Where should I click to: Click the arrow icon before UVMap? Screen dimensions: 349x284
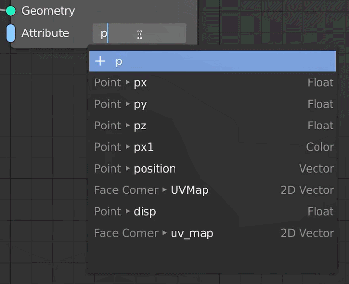pos(165,190)
